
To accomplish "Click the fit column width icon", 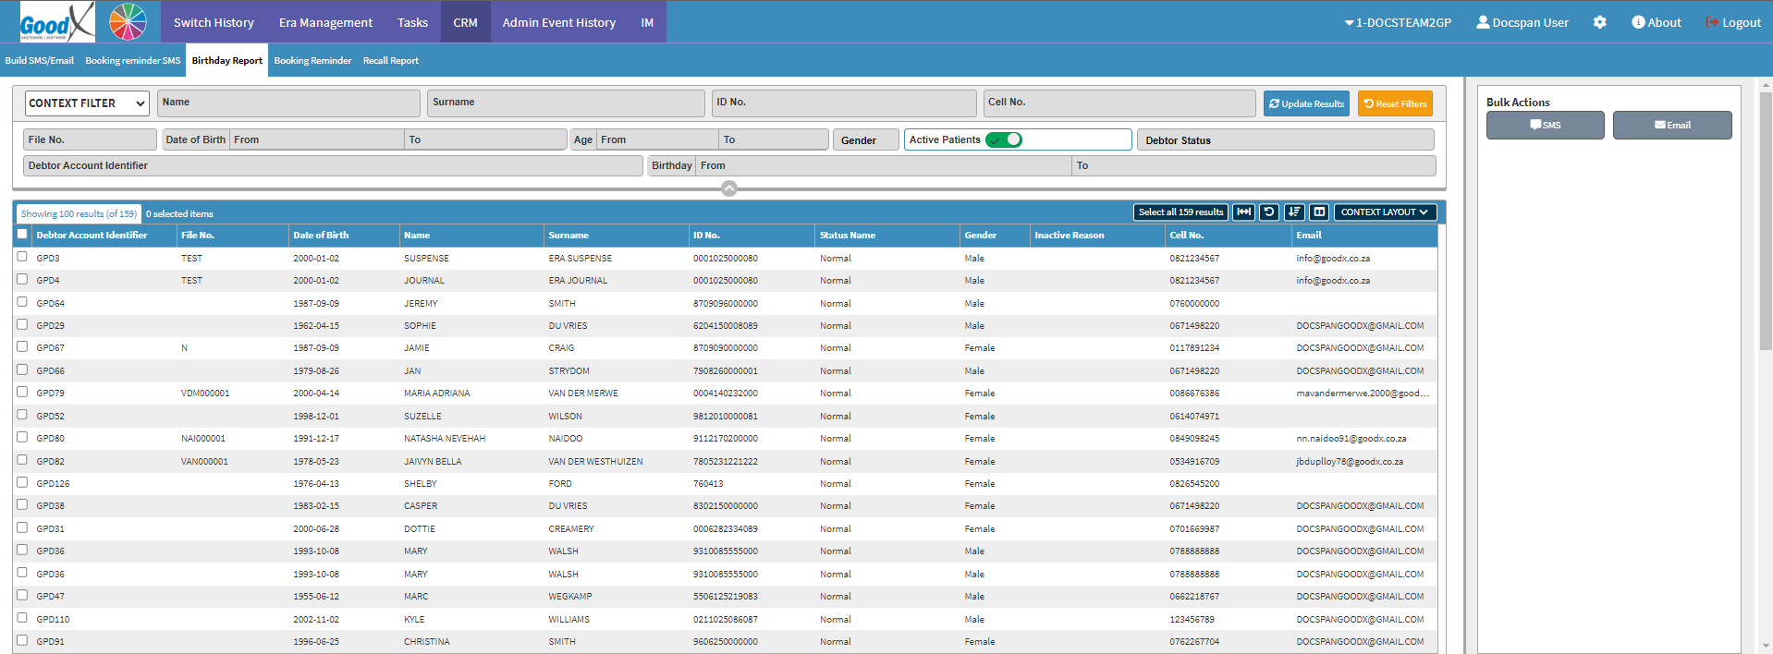I will point(1243,212).
